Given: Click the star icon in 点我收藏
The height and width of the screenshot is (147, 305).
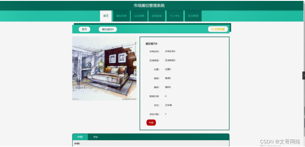Looking at the screenshot, I should (x=212, y=29).
